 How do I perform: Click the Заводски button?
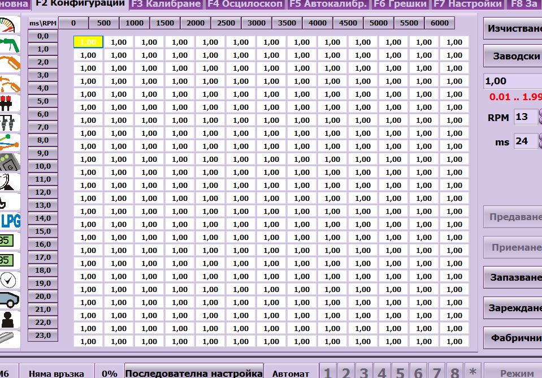coord(514,56)
